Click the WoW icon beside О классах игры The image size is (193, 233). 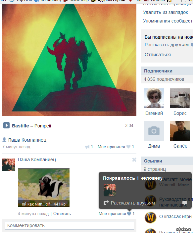pyautogui.click(x=150, y=217)
